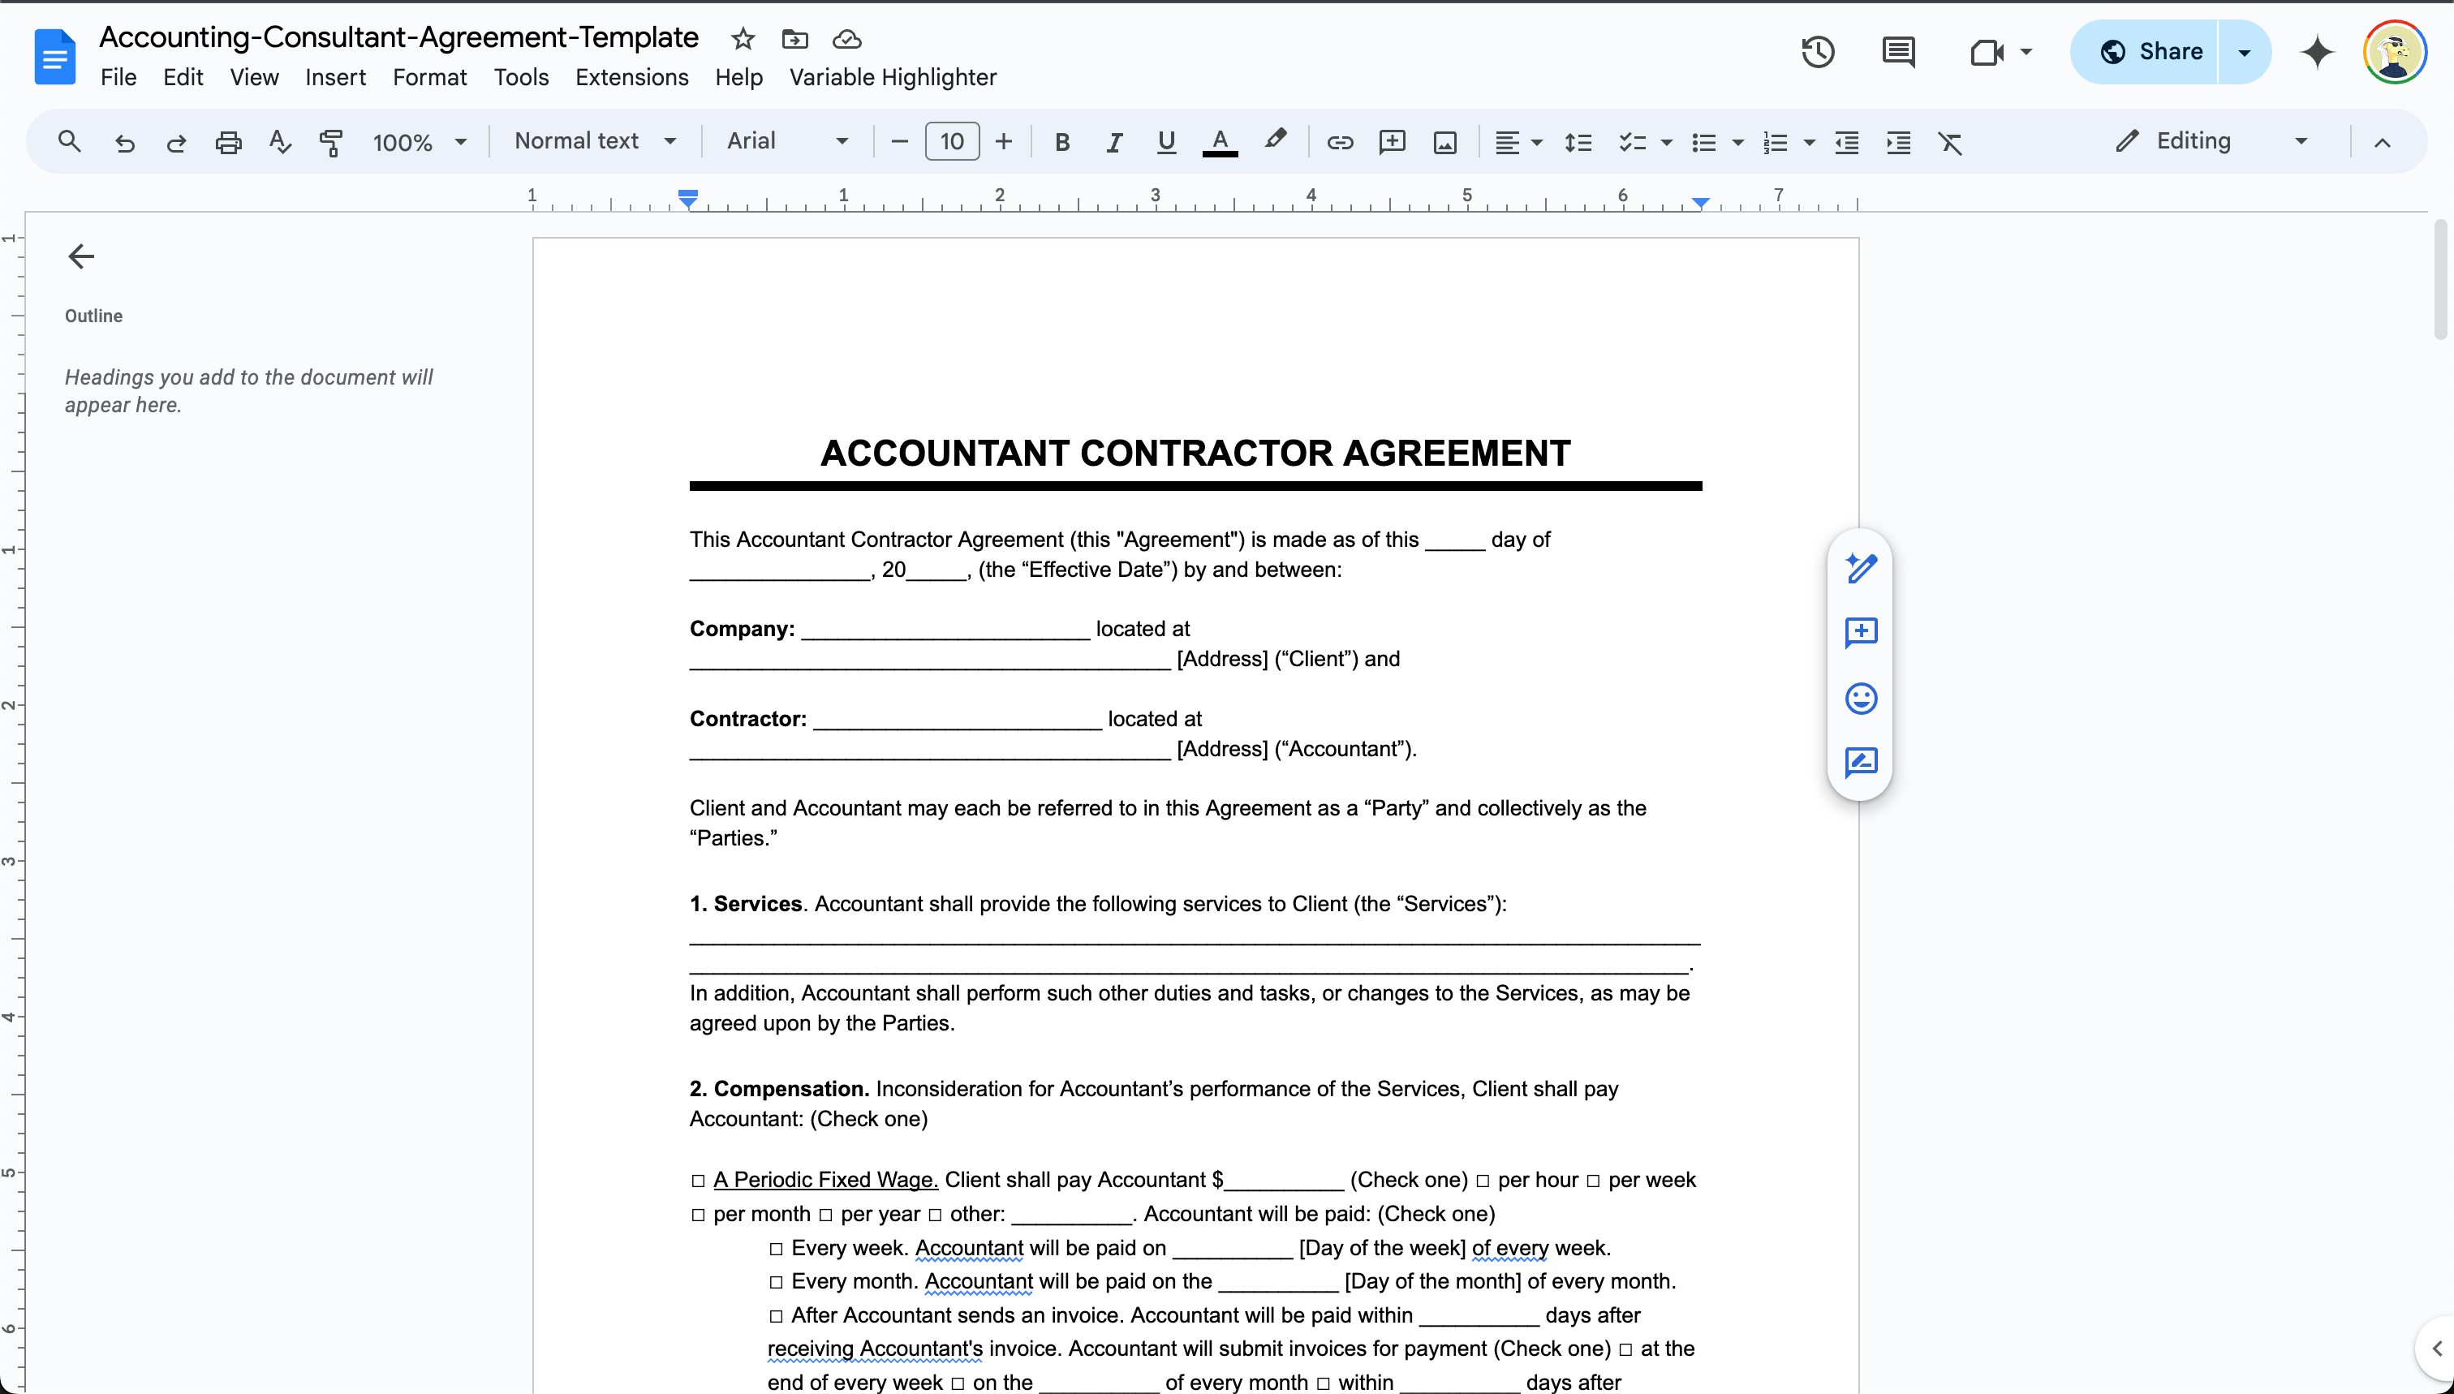
Task: Toggle the bulleted list button
Action: [x=1703, y=142]
